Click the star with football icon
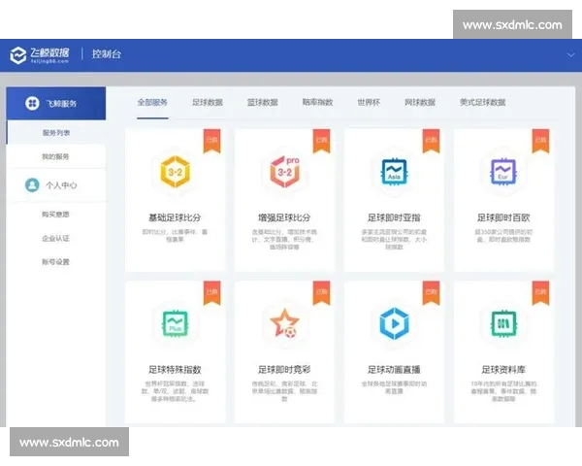The image size is (582, 466). pyautogui.click(x=284, y=323)
